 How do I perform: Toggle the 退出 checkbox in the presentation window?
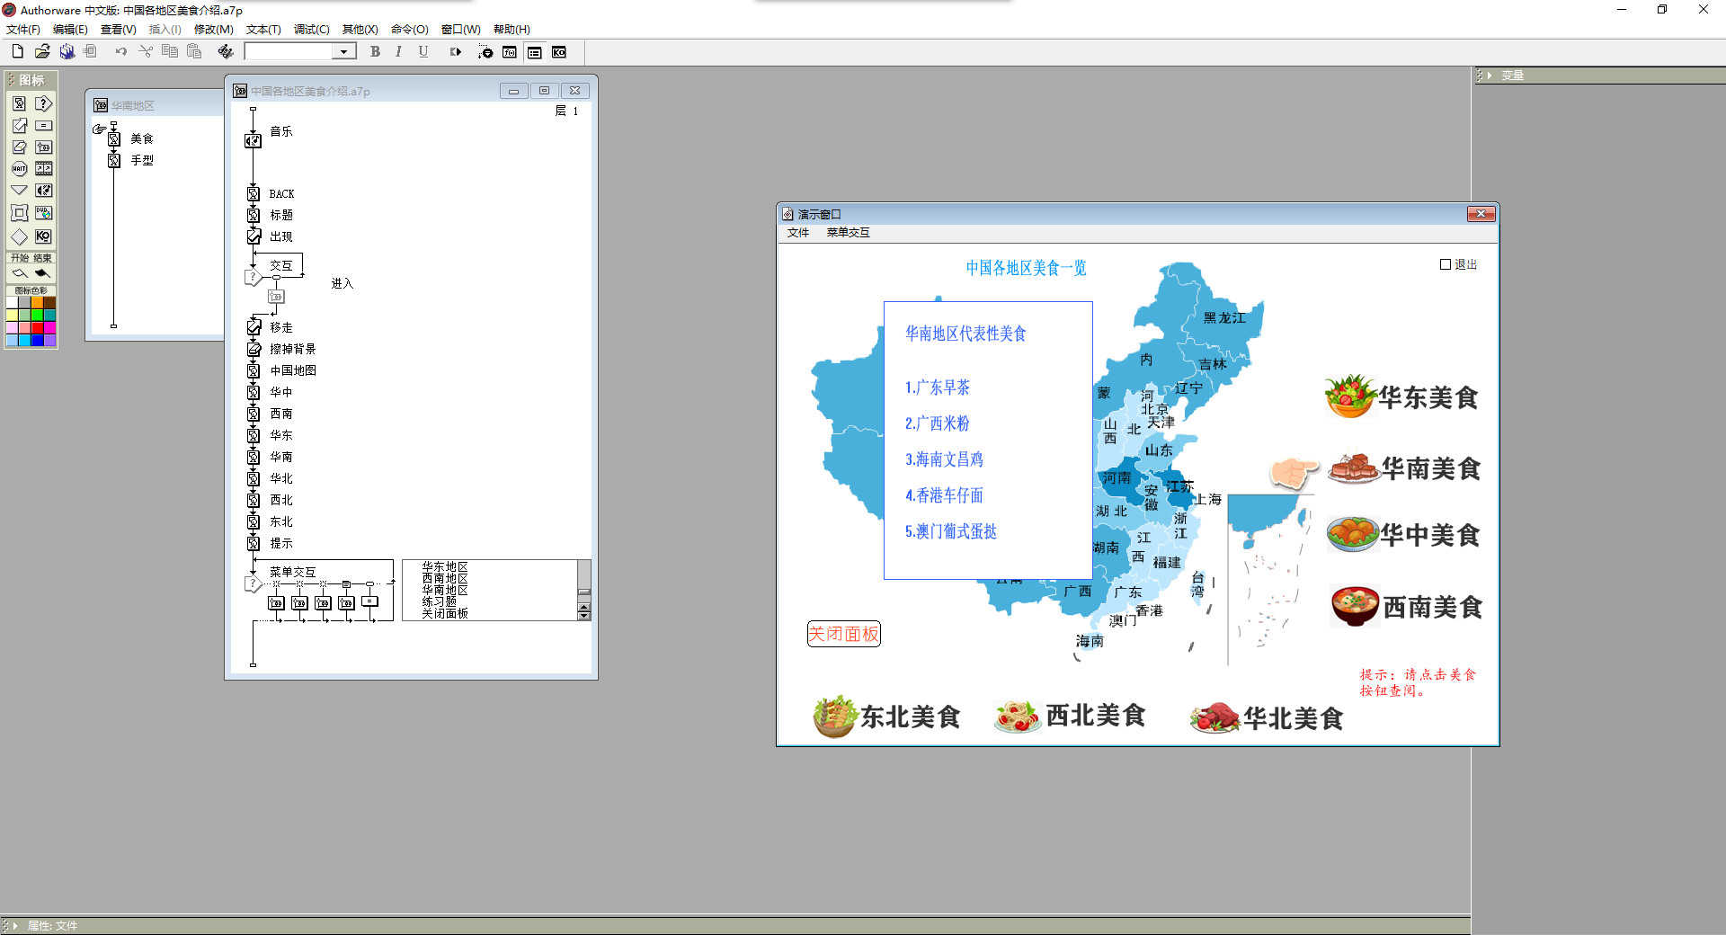pyautogui.click(x=1446, y=264)
